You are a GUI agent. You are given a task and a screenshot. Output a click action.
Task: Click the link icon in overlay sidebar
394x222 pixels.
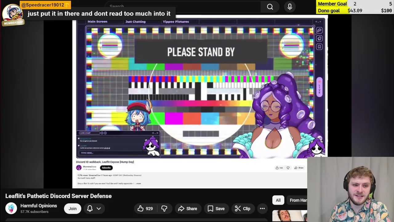319,30
